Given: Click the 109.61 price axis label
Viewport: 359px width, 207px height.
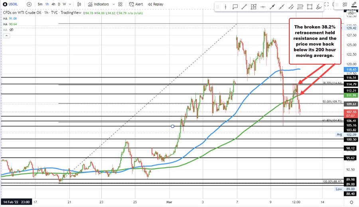Looking at the screenshot, I should 351,104.
